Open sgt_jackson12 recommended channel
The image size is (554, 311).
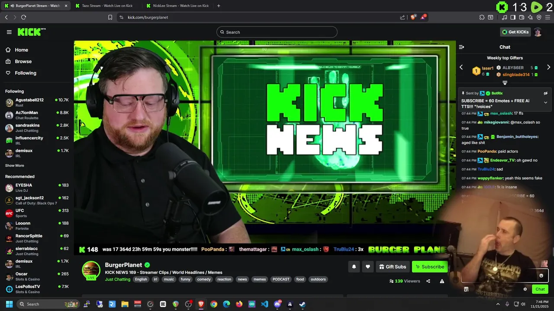[x=37, y=200]
